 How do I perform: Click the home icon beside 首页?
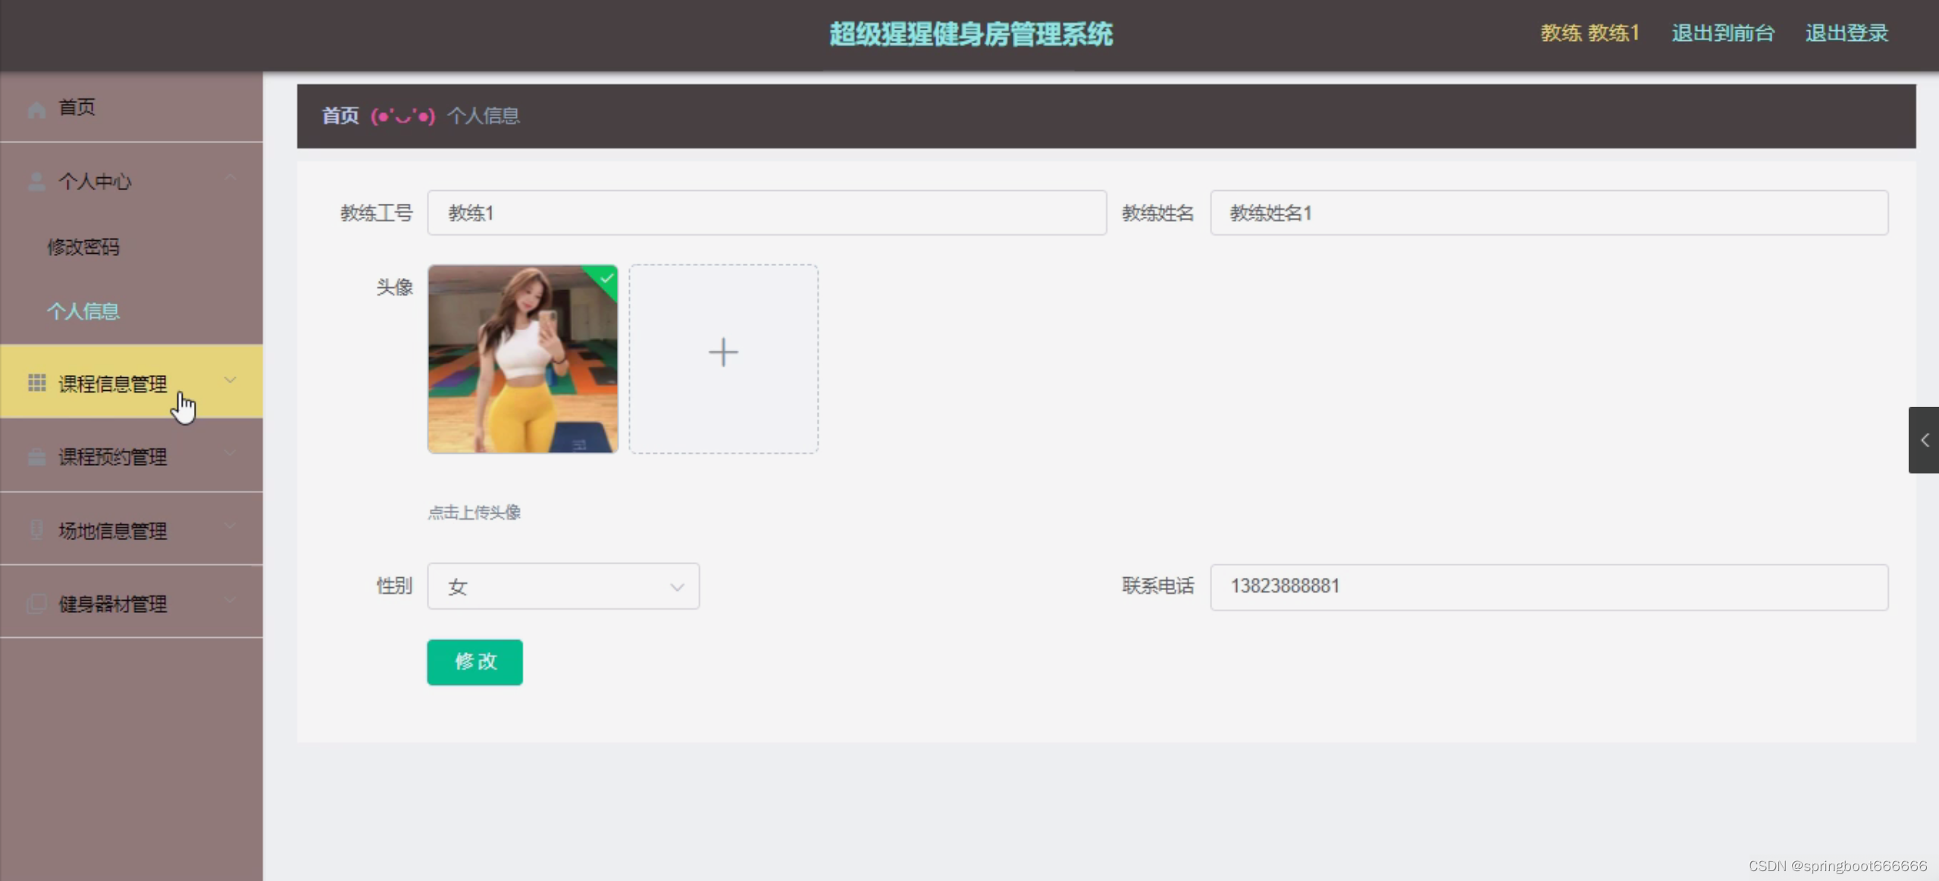[36, 109]
